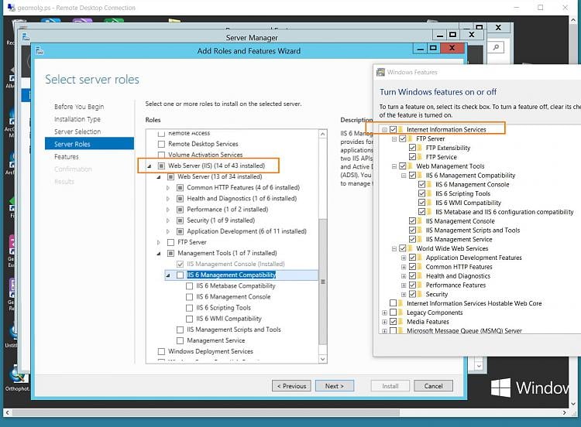The image size is (581, 427).
Task: Go to Server Selection wizard step
Action: point(77,132)
